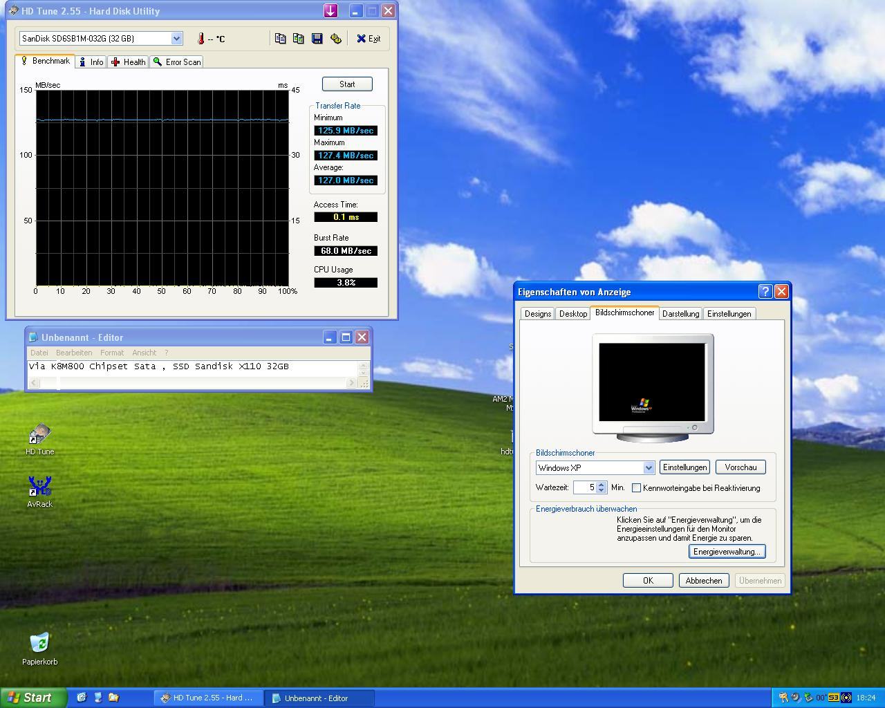Click webcam-style tray icon

(795, 698)
